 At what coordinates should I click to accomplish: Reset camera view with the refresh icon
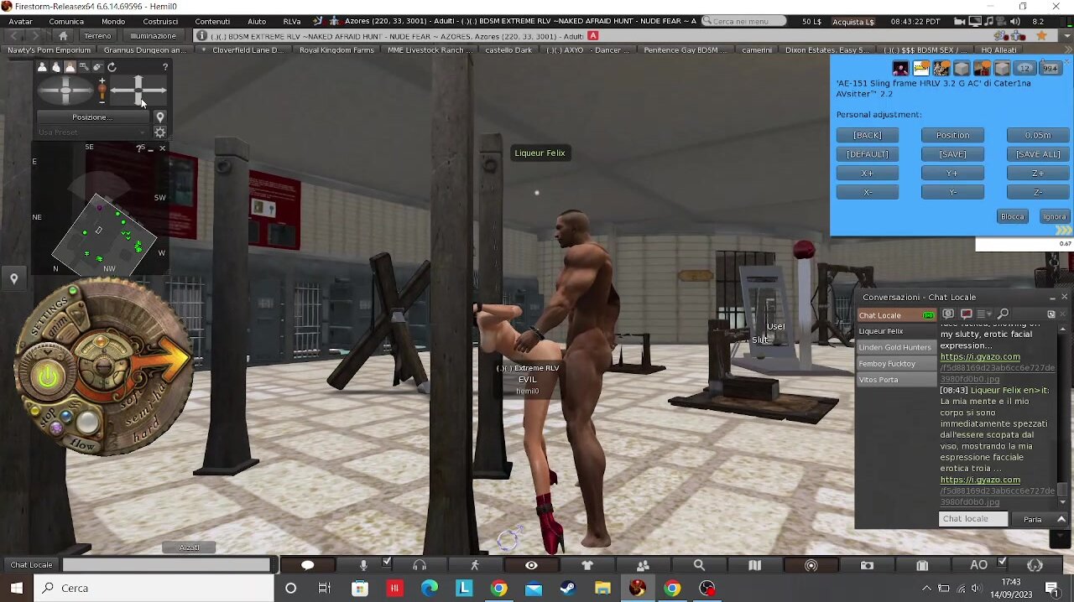tap(112, 67)
